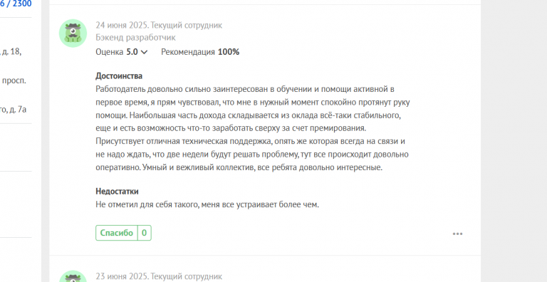Image resolution: width=547 pixels, height=282 pixels.
Task: Click the Спасибо button
Action: [x=117, y=233]
